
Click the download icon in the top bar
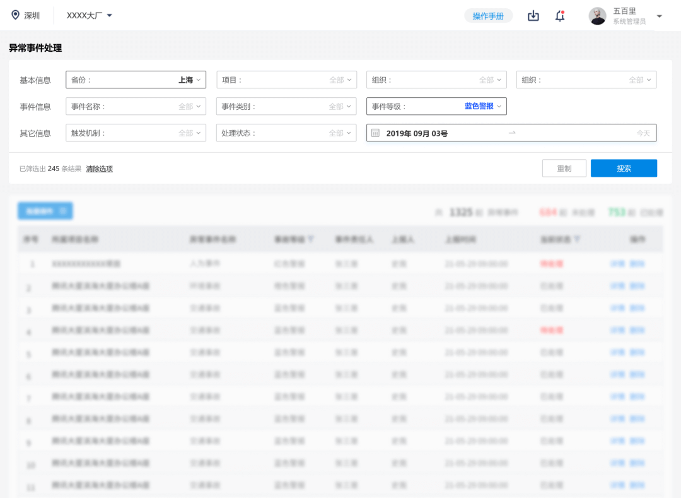pyautogui.click(x=533, y=16)
